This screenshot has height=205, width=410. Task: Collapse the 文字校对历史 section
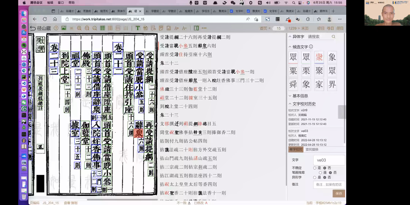290,104
